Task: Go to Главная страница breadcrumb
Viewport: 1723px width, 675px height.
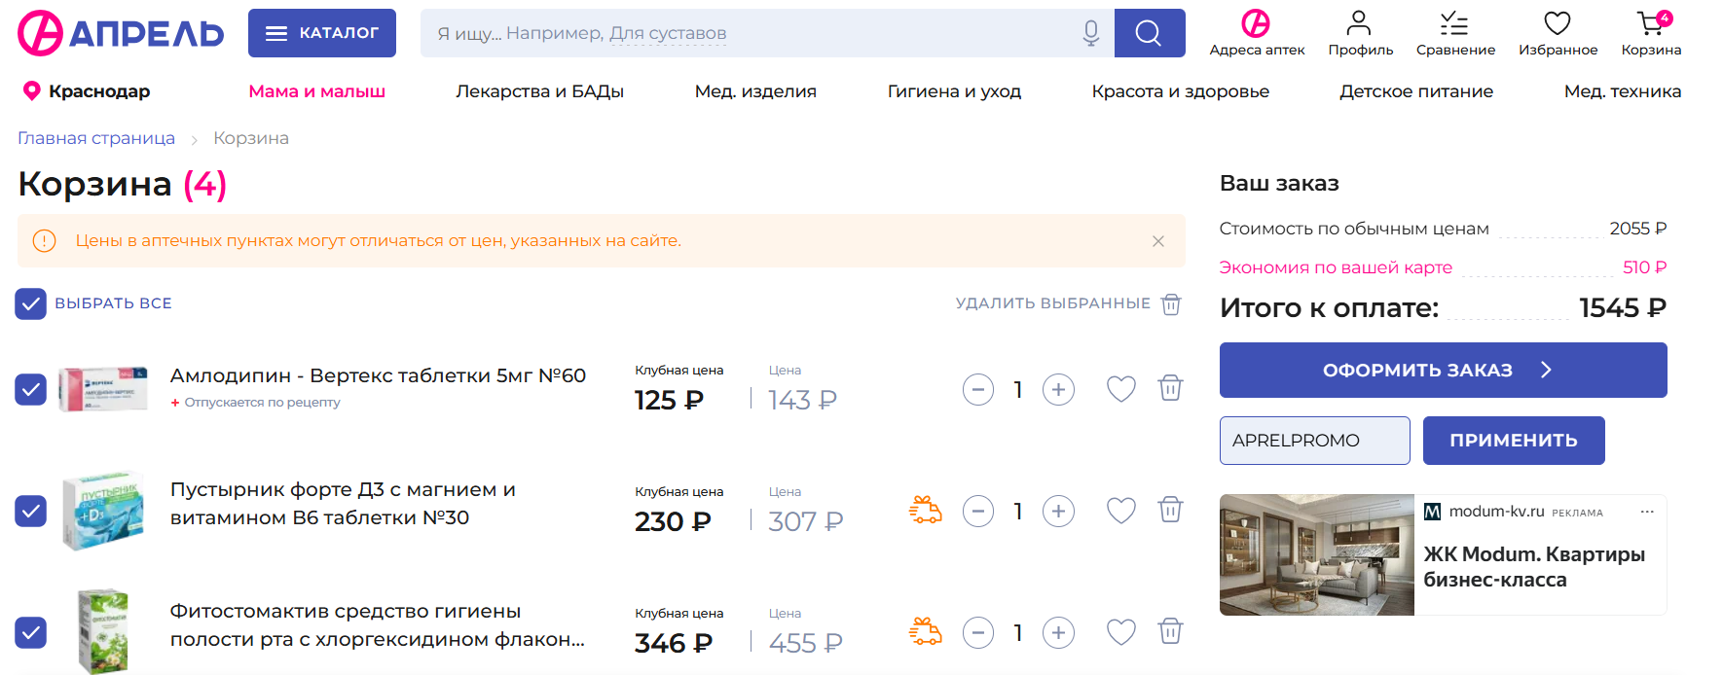Action: (x=96, y=138)
